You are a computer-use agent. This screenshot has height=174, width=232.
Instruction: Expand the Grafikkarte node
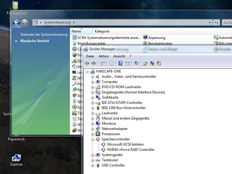coord(93,98)
